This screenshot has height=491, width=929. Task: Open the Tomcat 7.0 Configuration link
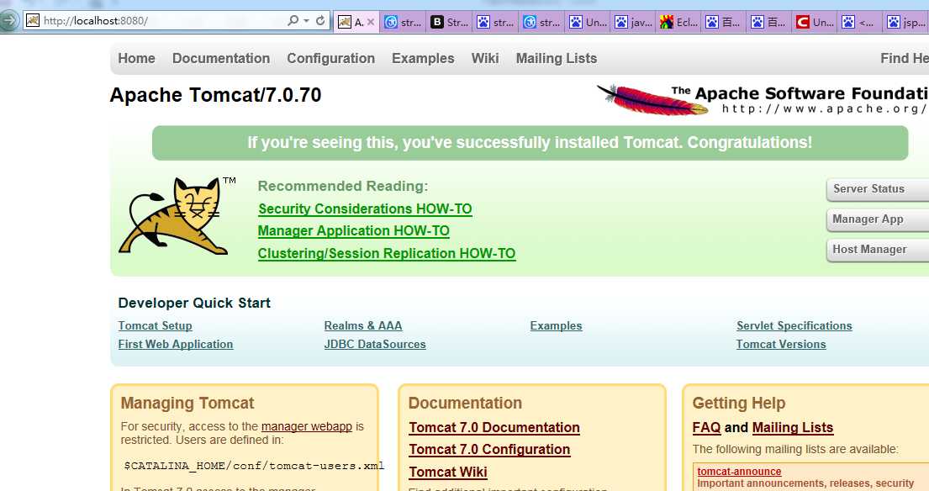pyautogui.click(x=489, y=450)
